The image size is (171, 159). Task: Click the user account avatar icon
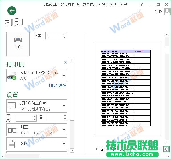point(167,12)
